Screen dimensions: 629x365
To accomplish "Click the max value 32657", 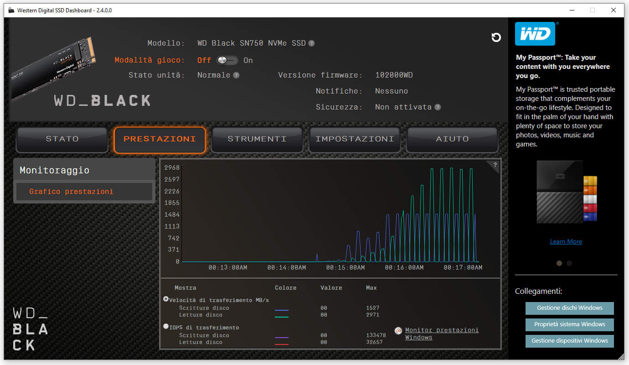I will pyautogui.click(x=374, y=342).
